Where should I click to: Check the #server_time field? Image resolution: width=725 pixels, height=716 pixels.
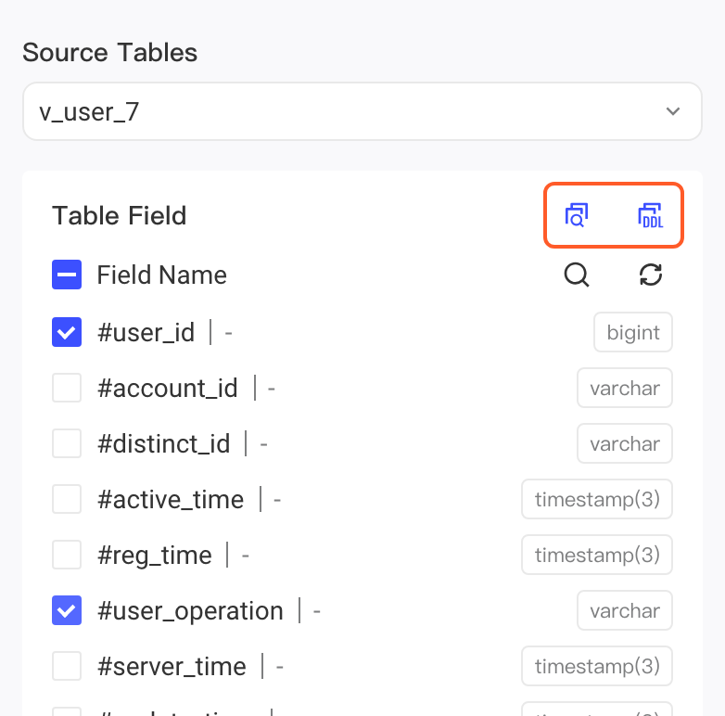67,666
